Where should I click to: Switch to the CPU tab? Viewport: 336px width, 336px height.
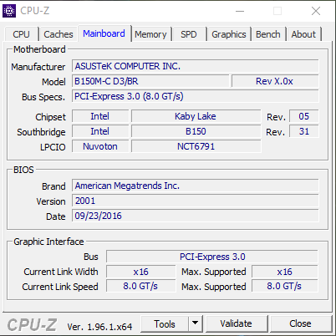[x=21, y=34]
